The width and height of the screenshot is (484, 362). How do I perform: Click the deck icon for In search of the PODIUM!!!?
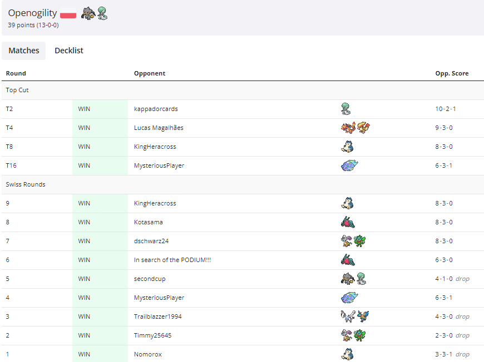(x=348, y=260)
